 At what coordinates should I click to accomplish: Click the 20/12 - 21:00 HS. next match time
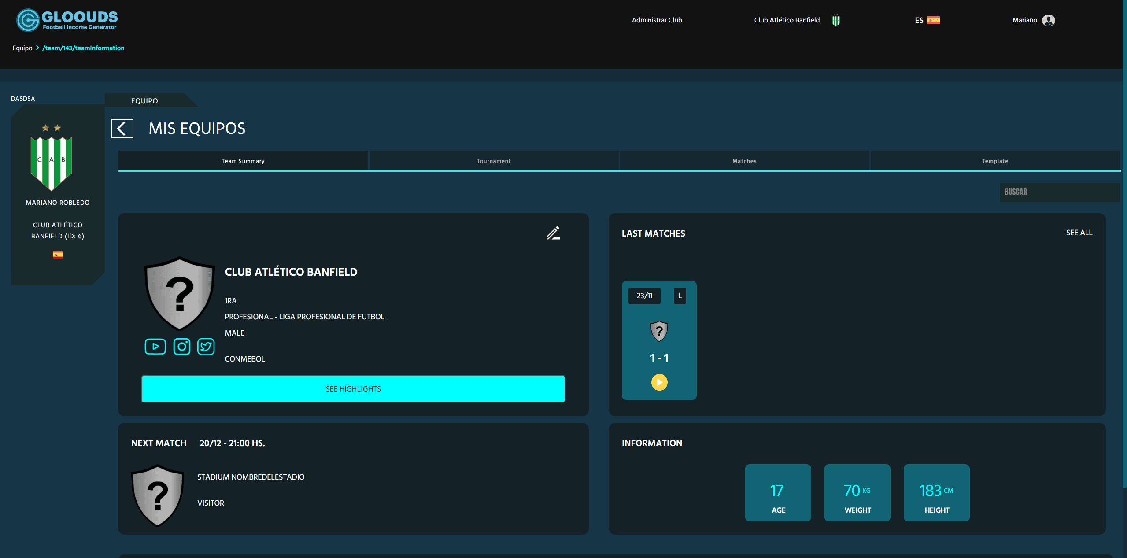click(x=232, y=443)
